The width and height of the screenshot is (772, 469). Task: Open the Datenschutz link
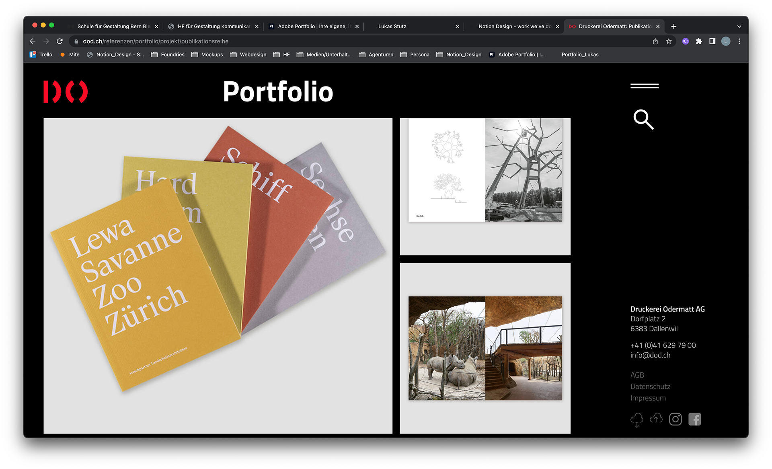[650, 386]
